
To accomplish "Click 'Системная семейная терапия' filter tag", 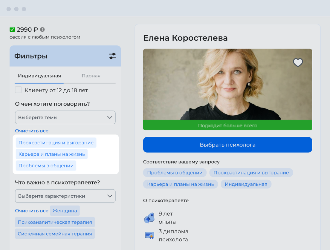I will [55, 234].
